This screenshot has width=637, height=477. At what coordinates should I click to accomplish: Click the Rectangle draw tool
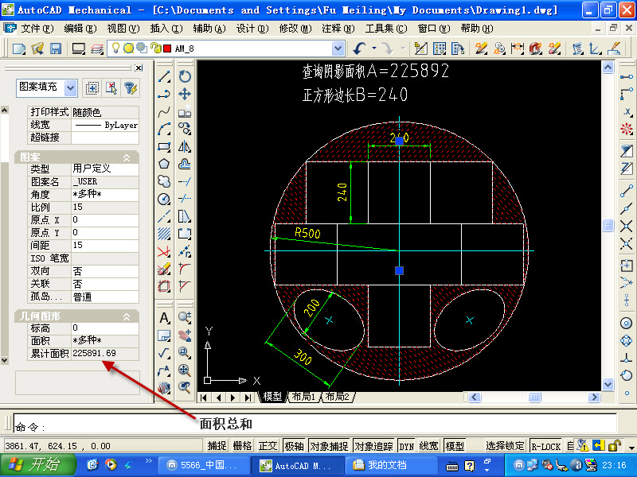164,146
